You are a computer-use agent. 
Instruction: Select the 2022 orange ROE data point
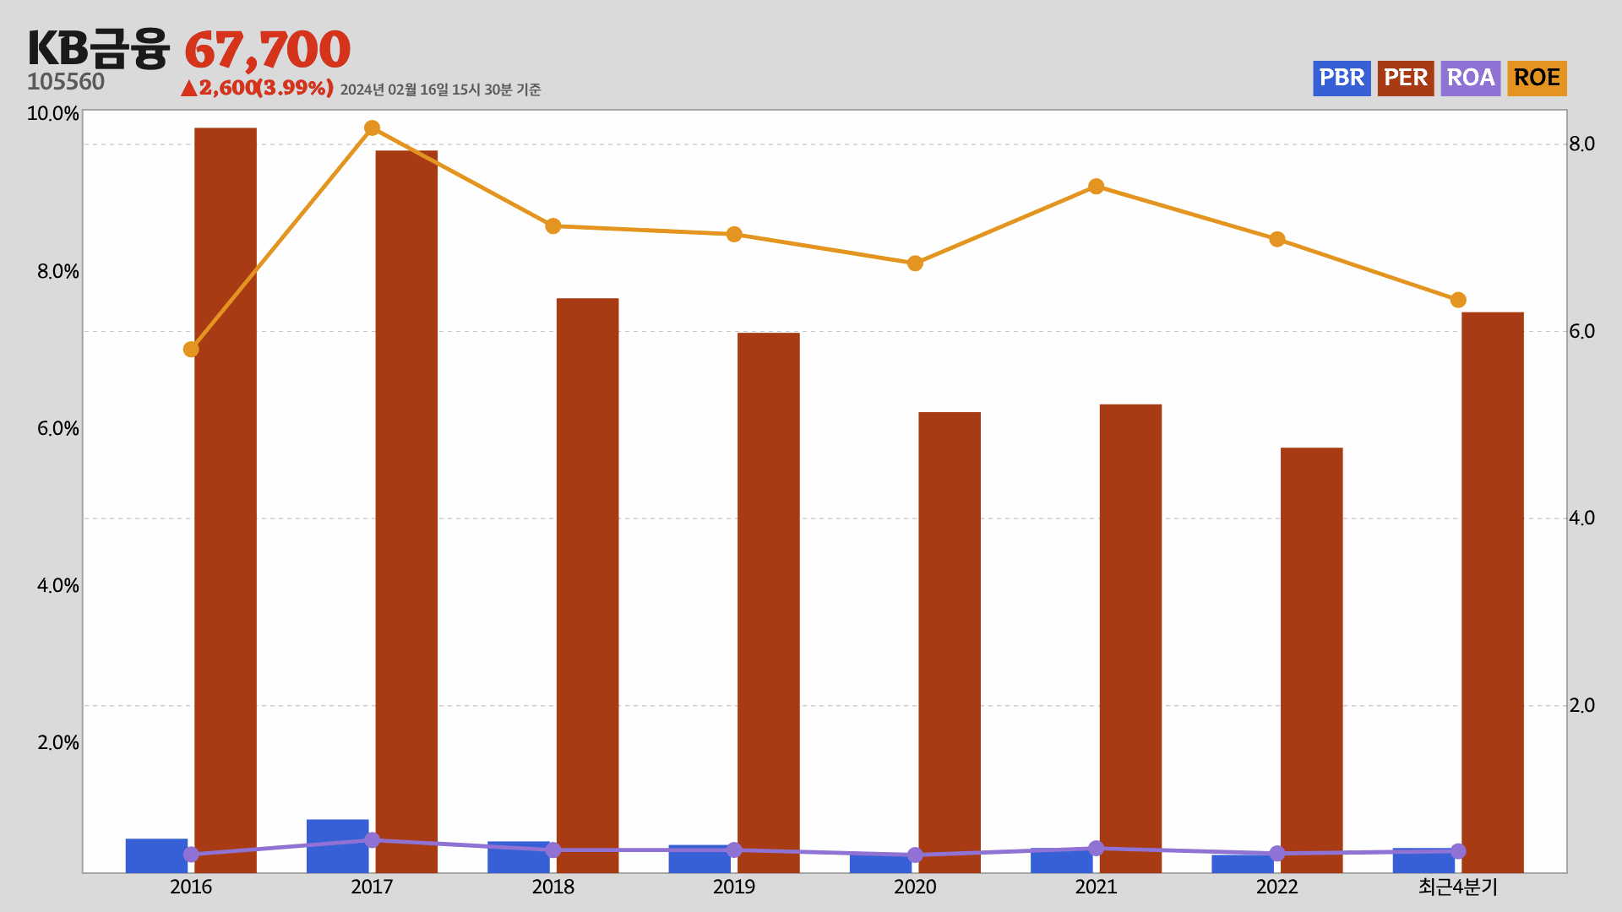point(1277,240)
